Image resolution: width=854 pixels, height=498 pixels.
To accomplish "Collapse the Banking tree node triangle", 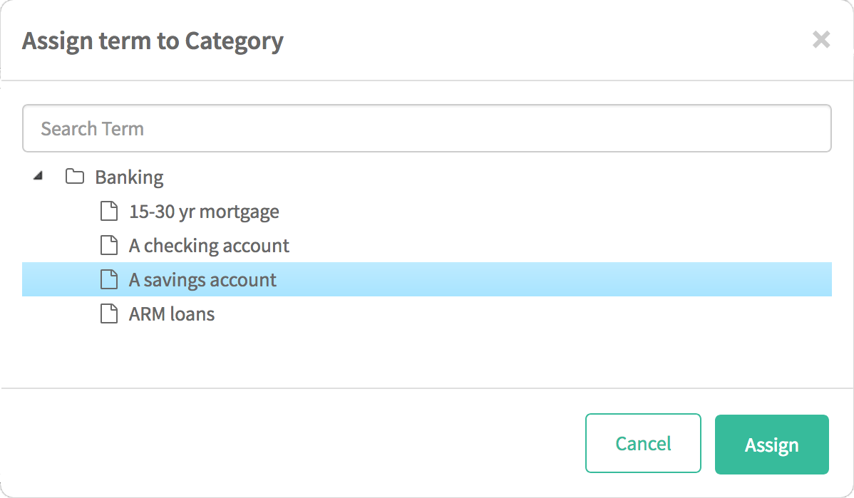I will (x=38, y=175).
